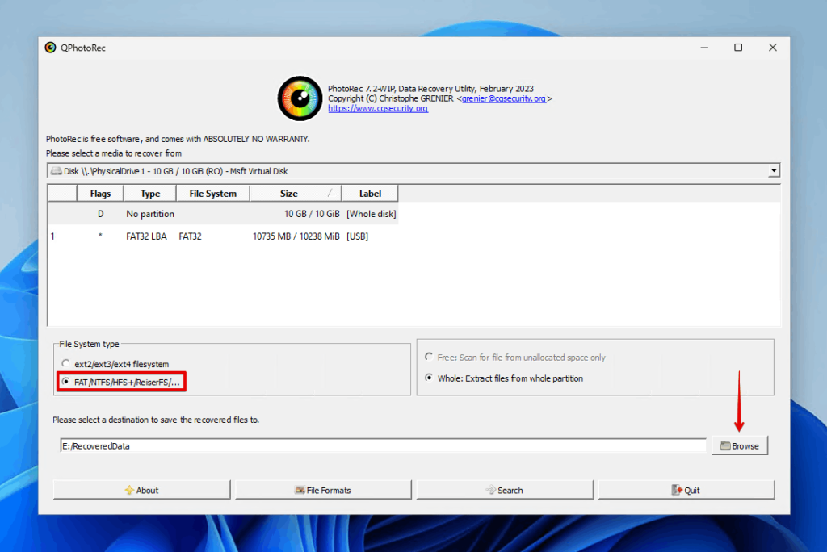Viewport: 827px width, 552px height.
Task: Click the Flags column header
Action: [99, 193]
